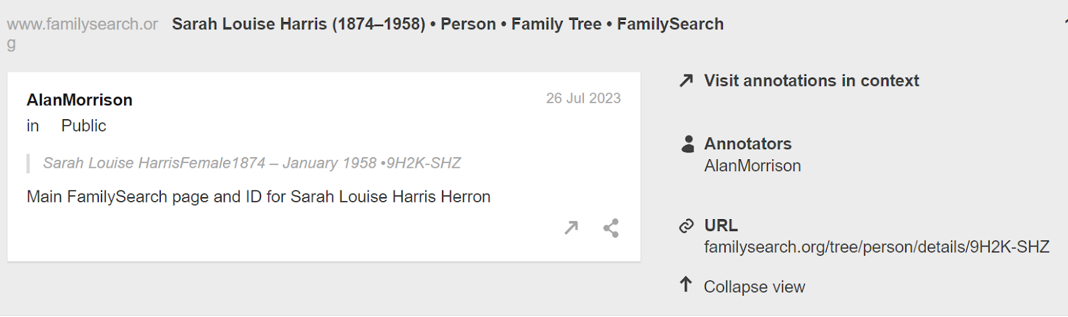Image resolution: width=1068 pixels, height=317 pixels.
Task: Click the share icon on AlanMorrison's annotation
Action: click(x=611, y=228)
